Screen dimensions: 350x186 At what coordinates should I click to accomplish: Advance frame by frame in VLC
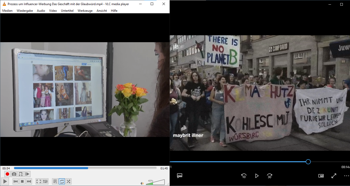[27, 174]
